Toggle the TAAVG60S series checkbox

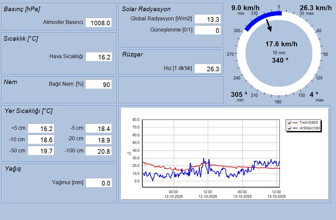(289, 123)
